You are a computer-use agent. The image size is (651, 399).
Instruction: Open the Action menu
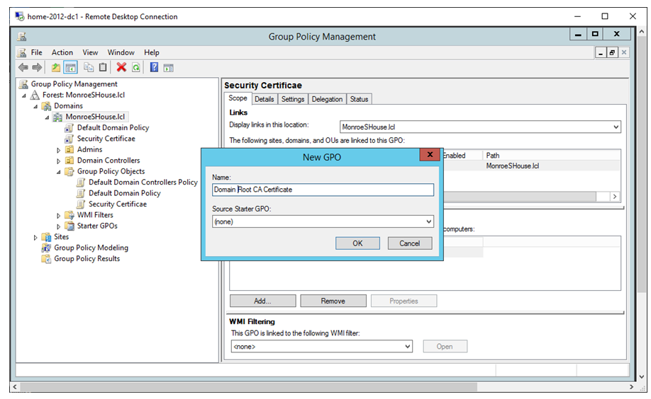[62, 52]
